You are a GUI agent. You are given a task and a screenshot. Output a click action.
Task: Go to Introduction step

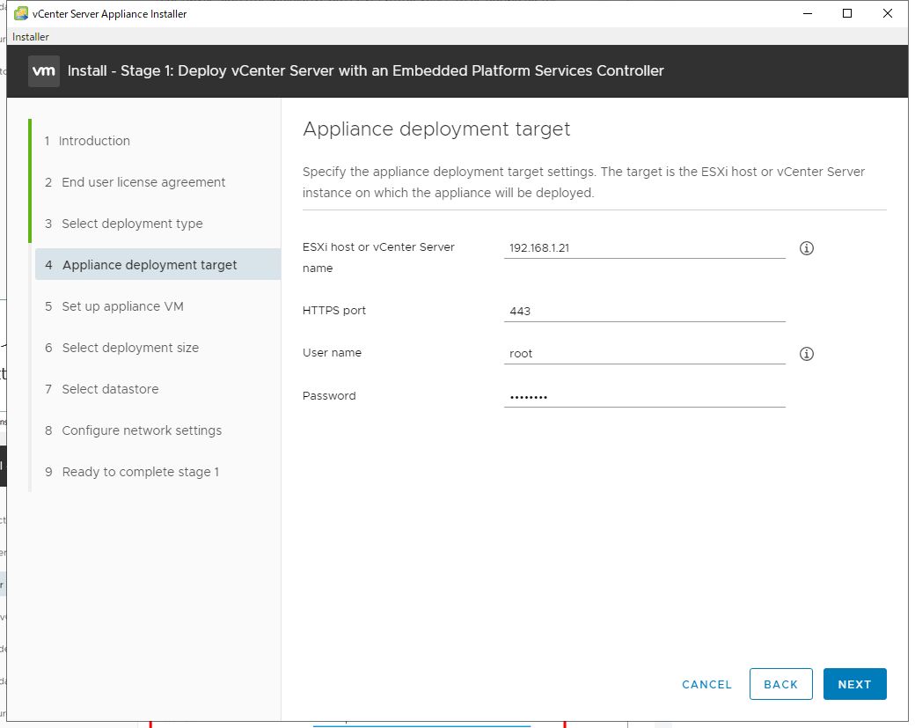[94, 141]
